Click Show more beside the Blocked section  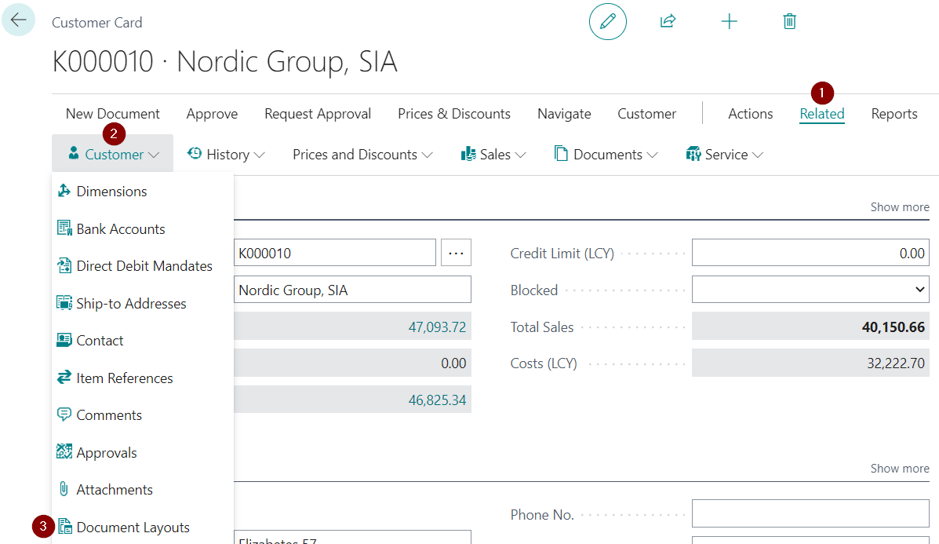pos(900,206)
